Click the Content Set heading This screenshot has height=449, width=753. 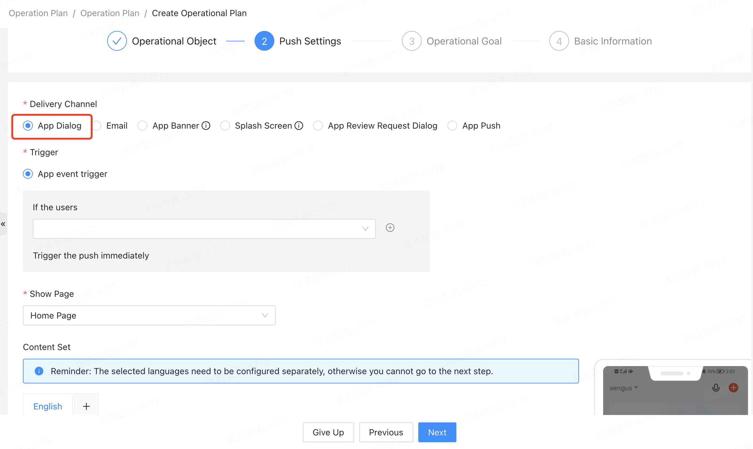point(47,347)
